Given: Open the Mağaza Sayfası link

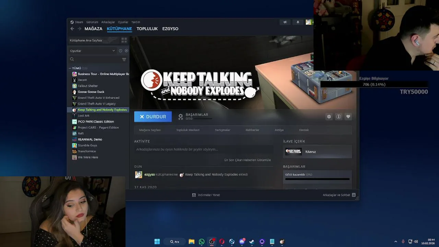Looking at the screenshot, I should coord(150,130).
